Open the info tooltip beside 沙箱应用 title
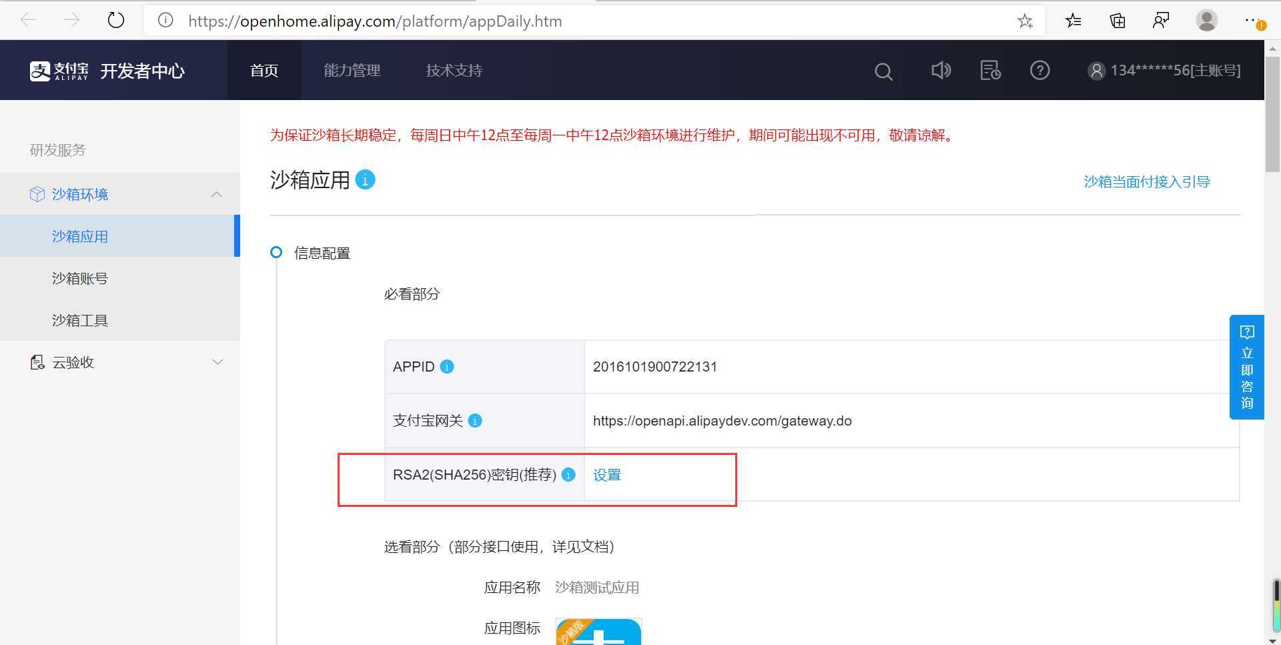The image size is (1281, 645). point(364,179)
